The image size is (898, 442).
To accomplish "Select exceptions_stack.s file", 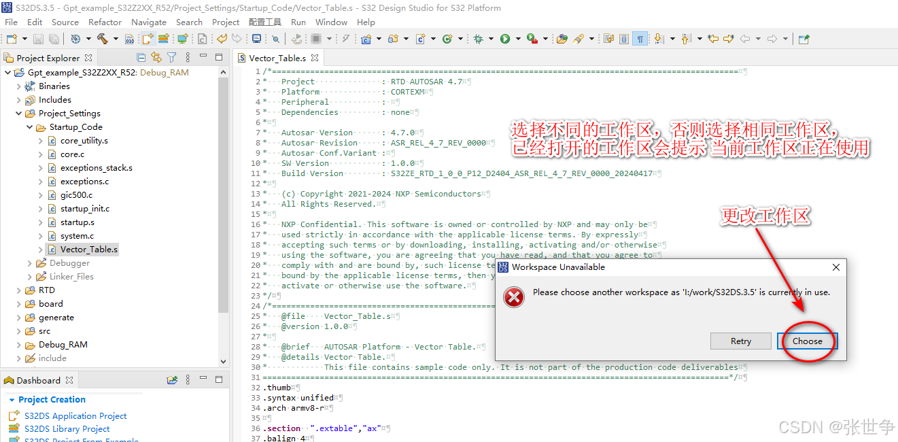I will tap(97, 168).
